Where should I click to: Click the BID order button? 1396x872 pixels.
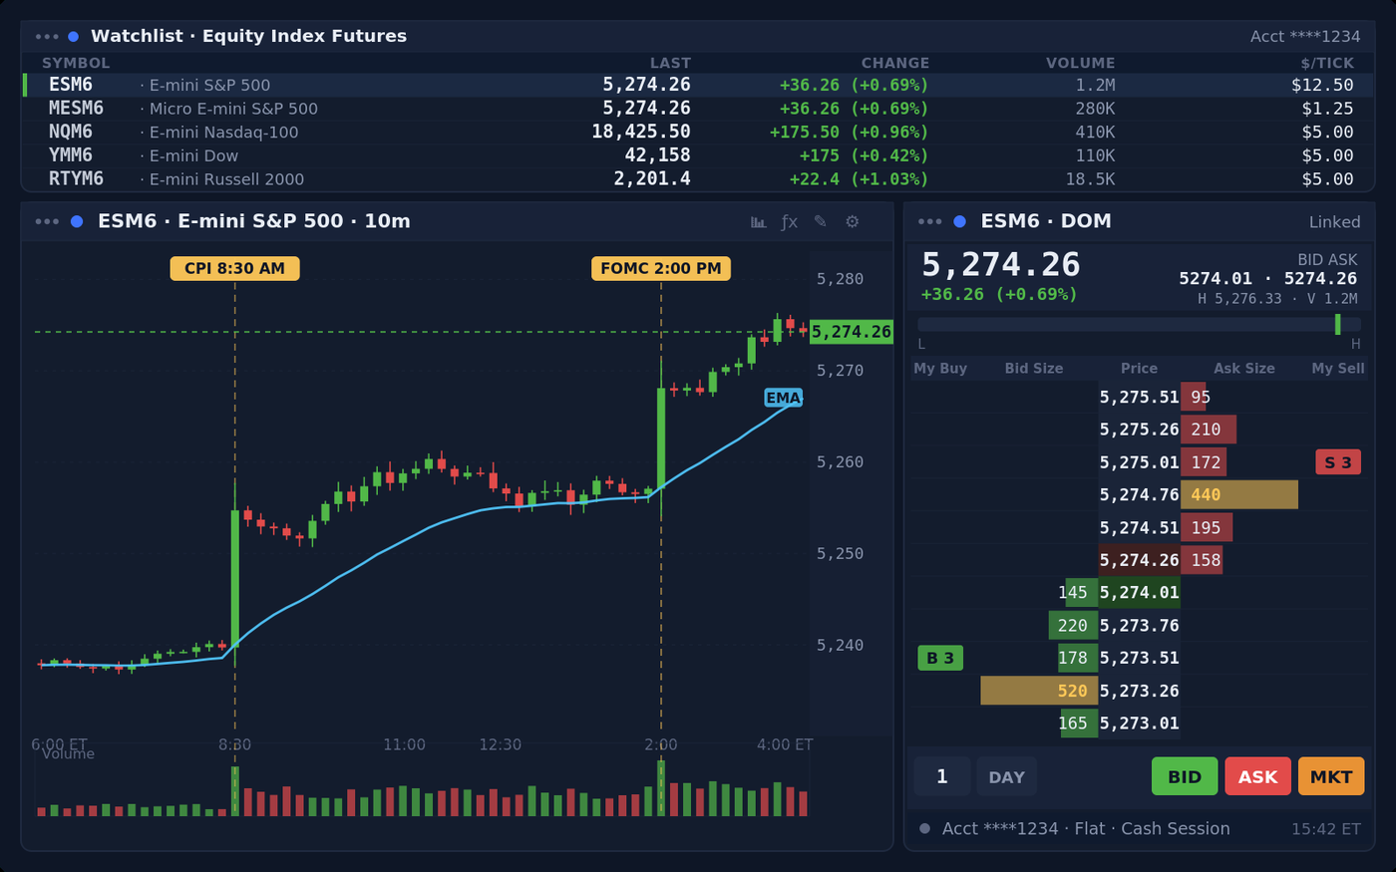tap(1185, 776)
